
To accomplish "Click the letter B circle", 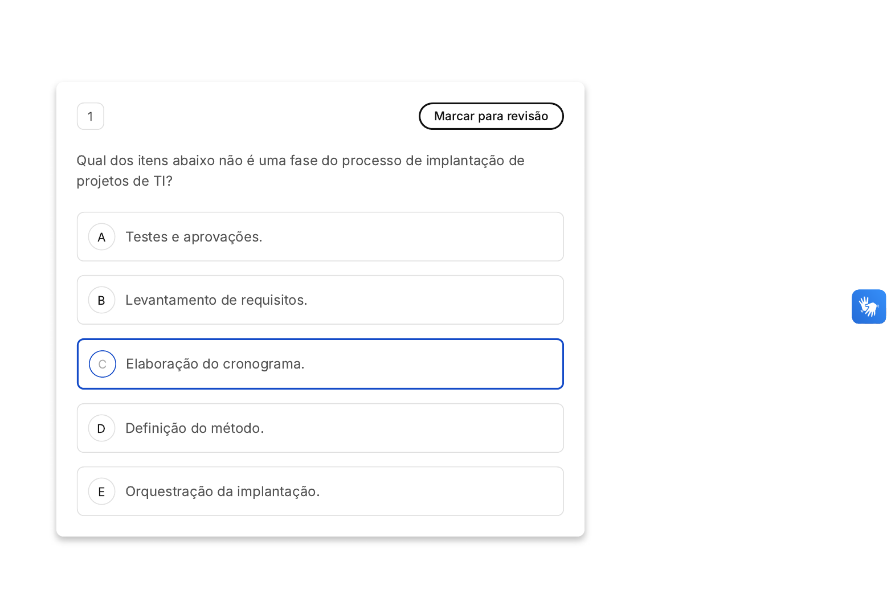I will 101,300.
